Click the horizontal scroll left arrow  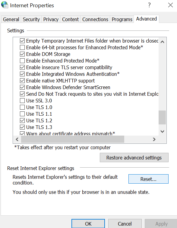(17, 139)
